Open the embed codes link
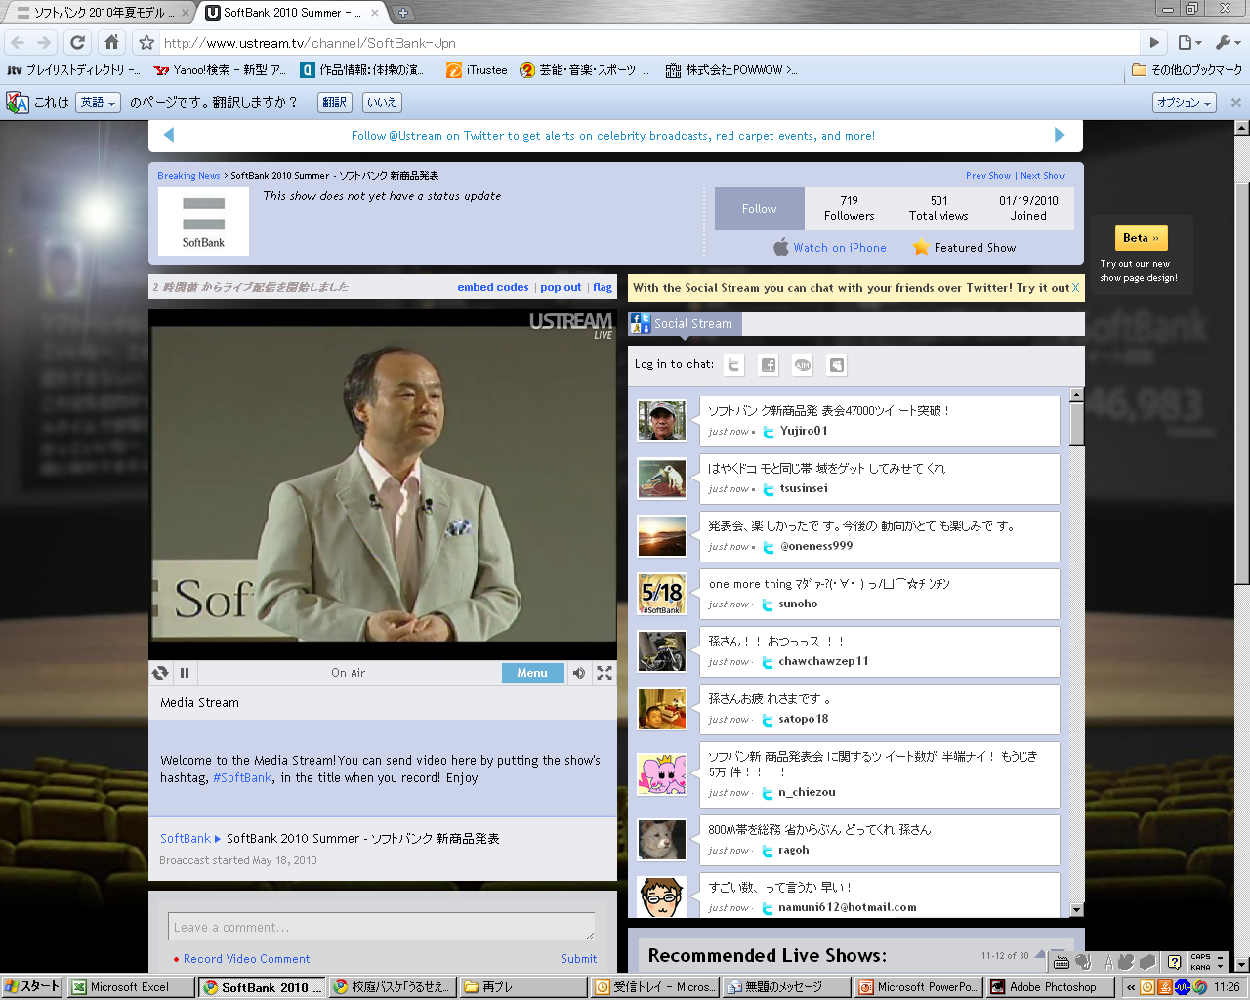1250x1000 pixels. [x=493, y=287]
